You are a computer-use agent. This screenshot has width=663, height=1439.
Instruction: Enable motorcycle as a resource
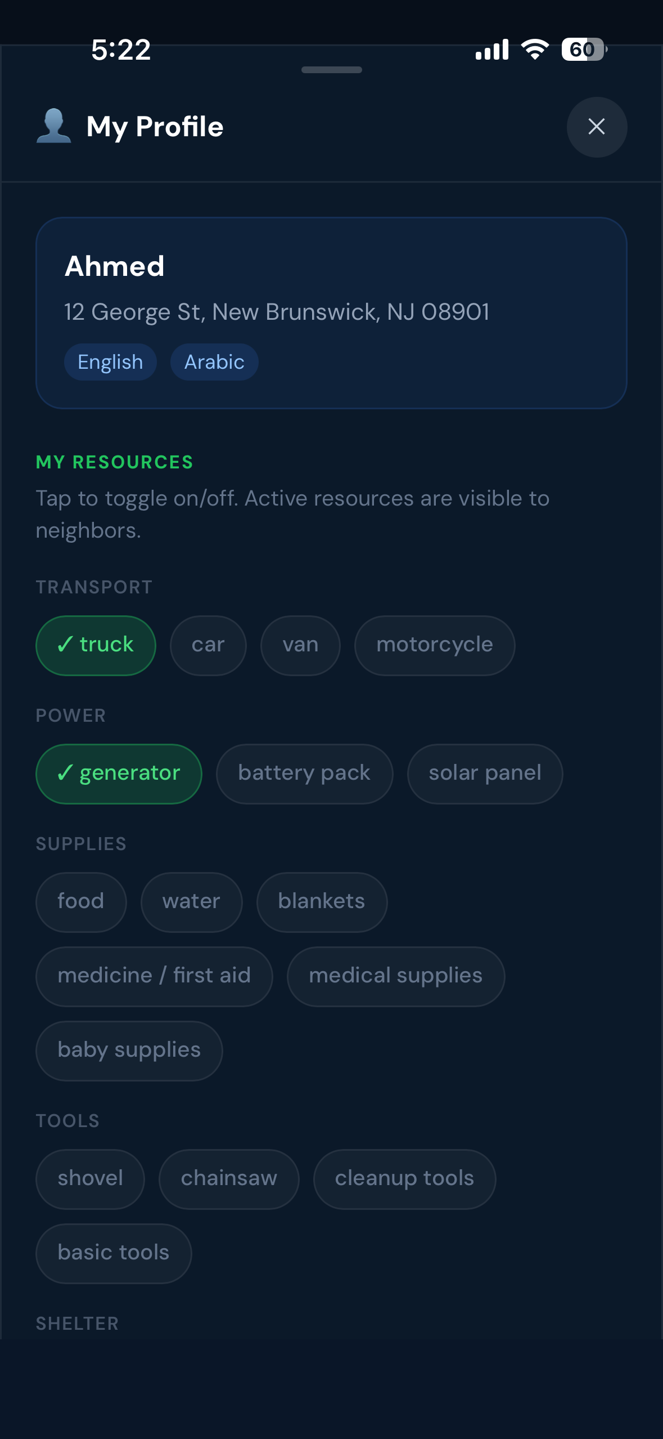[434, 645]
